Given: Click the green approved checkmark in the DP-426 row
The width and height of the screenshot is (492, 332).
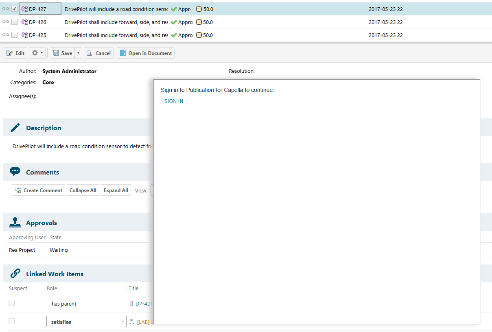Looking at the screenshot, I should click(174, 22).
